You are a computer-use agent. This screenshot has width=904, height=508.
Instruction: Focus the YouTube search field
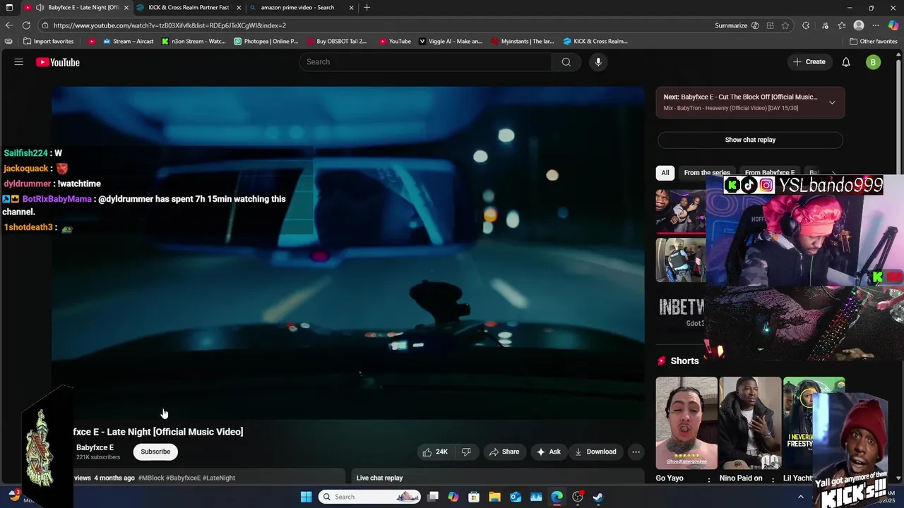[x=425, y=62]
